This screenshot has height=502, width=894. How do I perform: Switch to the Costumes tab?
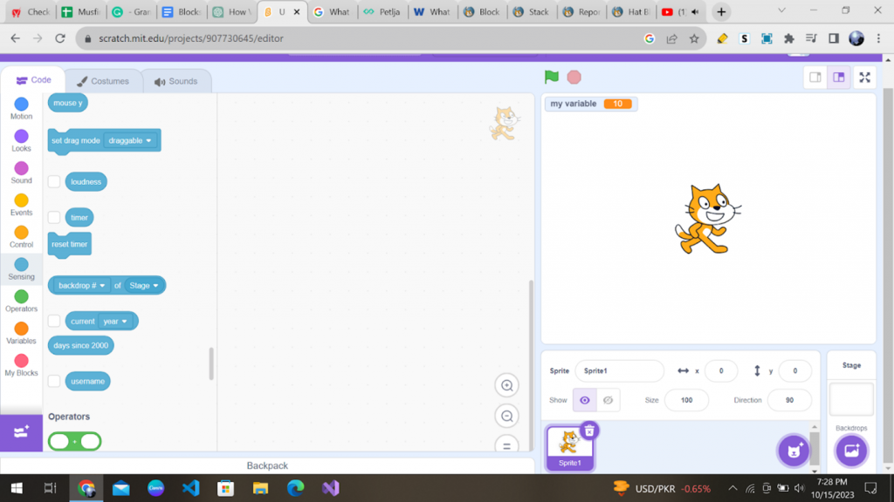tap(105, 80)
